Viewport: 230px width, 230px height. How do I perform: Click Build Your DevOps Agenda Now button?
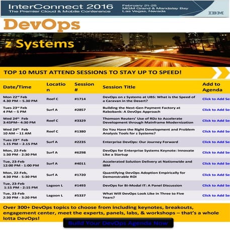coord(118,223)
